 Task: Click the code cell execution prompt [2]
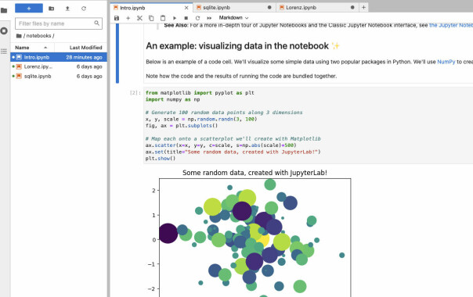(135, 93)
